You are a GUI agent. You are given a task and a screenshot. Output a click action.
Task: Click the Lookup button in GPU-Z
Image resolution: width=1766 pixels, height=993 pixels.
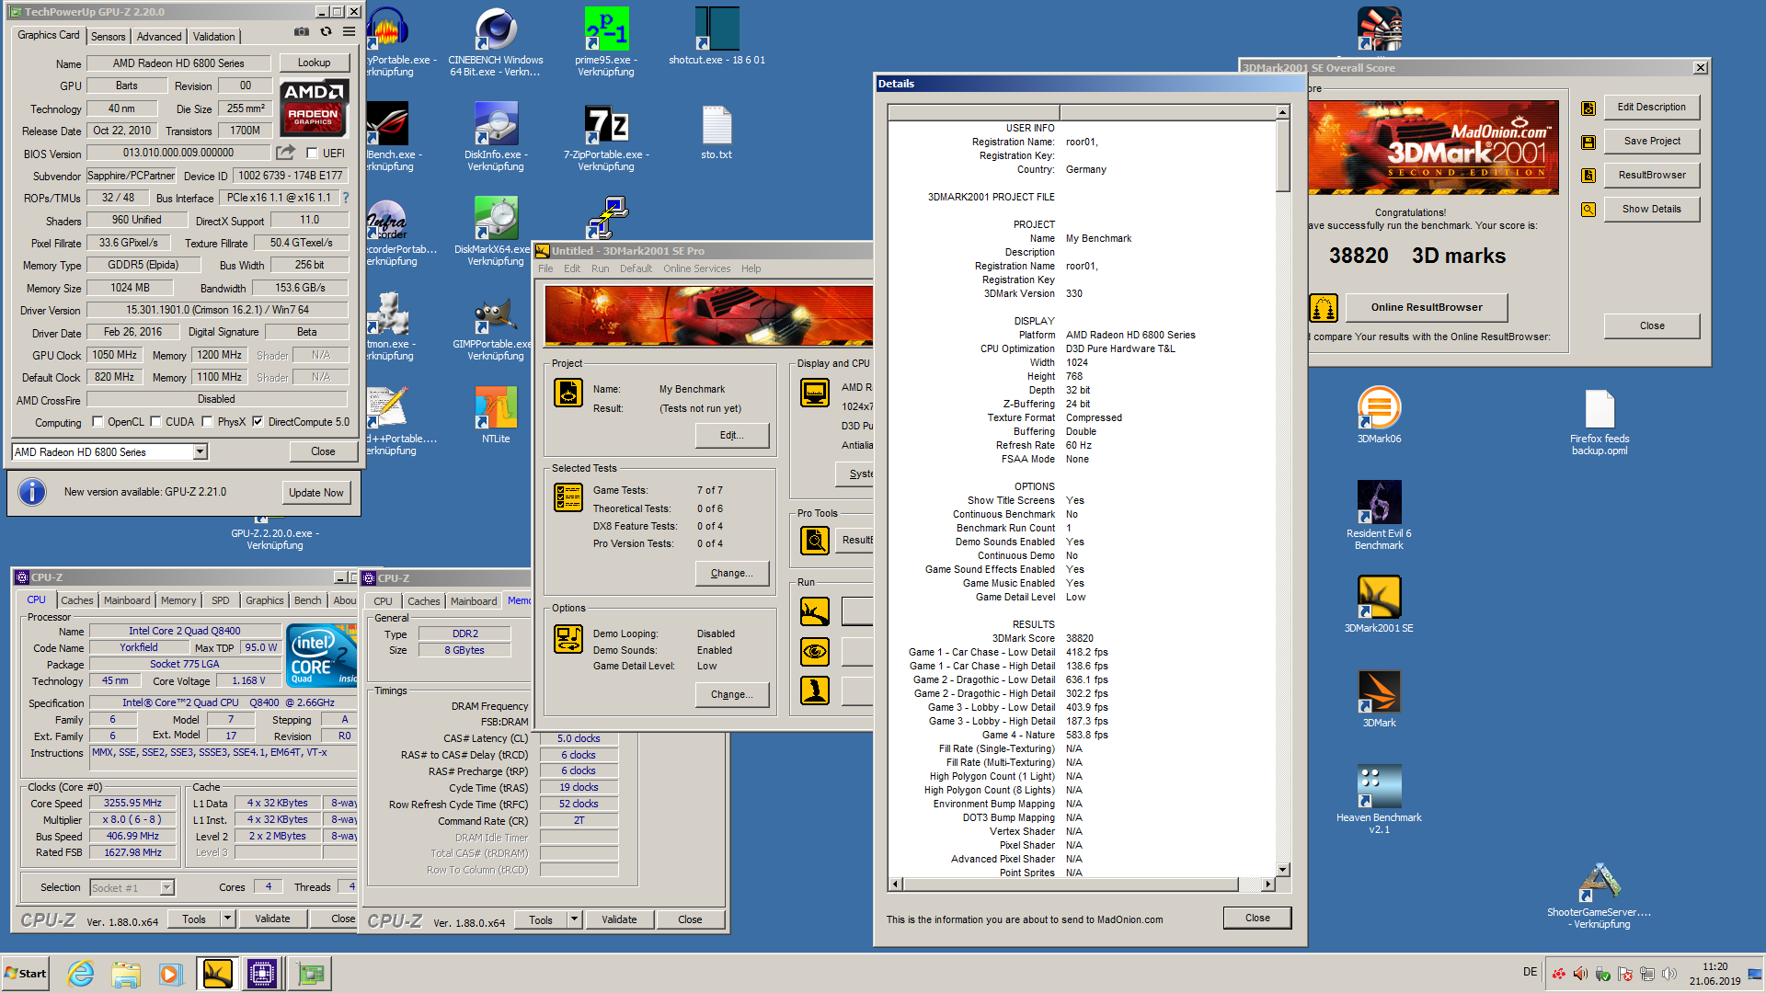point(314,63)
